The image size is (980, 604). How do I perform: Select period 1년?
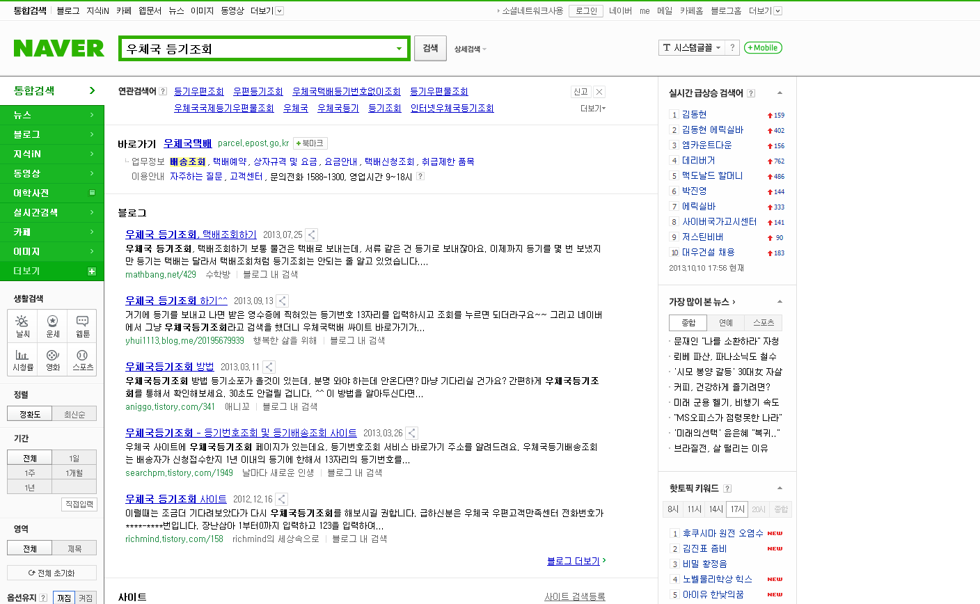30,488
